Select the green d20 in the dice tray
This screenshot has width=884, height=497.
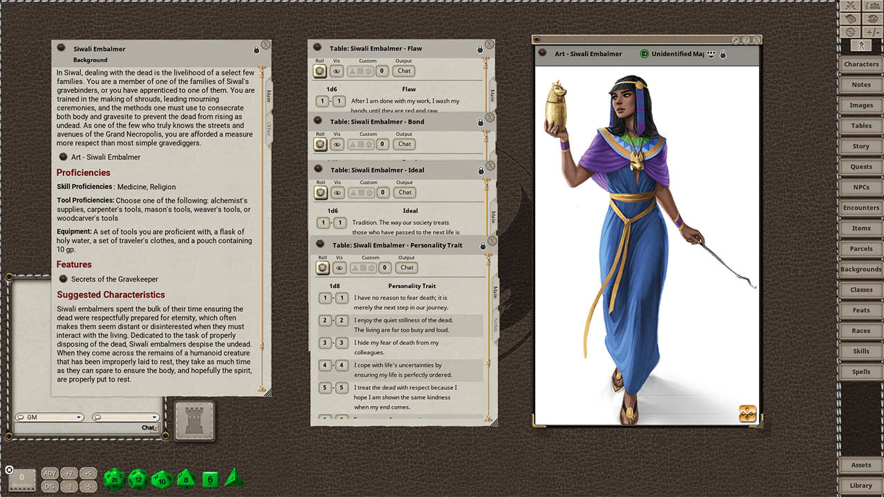pos(114,478)
